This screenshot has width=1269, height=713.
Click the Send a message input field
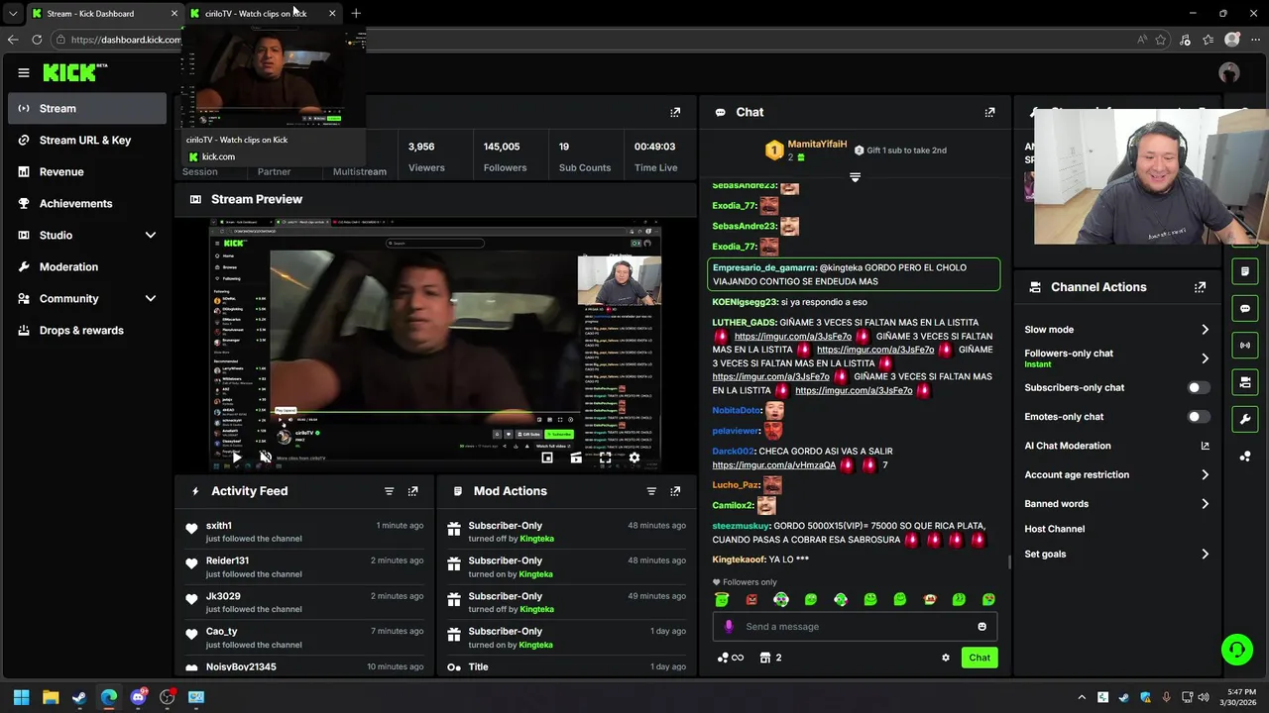pyautogui.click(x=855, y=627)
